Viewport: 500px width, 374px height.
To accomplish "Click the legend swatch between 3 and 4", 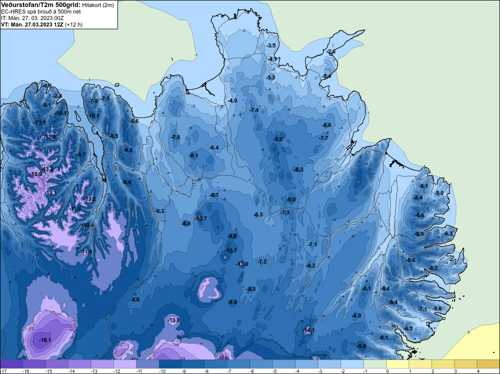I will (465, 364).
